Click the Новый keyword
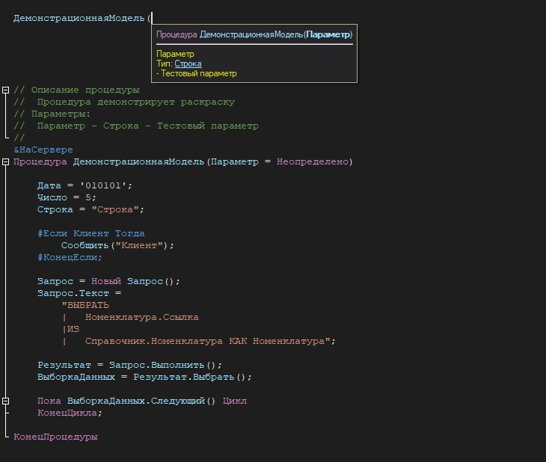546x462 pixels. [x=106, y=281]
